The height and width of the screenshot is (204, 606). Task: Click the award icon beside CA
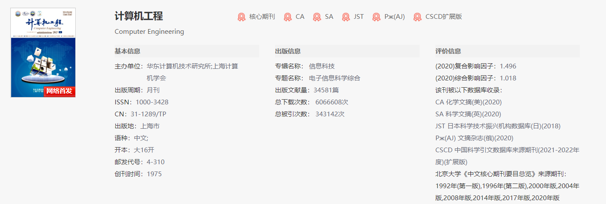coord(288,17)
